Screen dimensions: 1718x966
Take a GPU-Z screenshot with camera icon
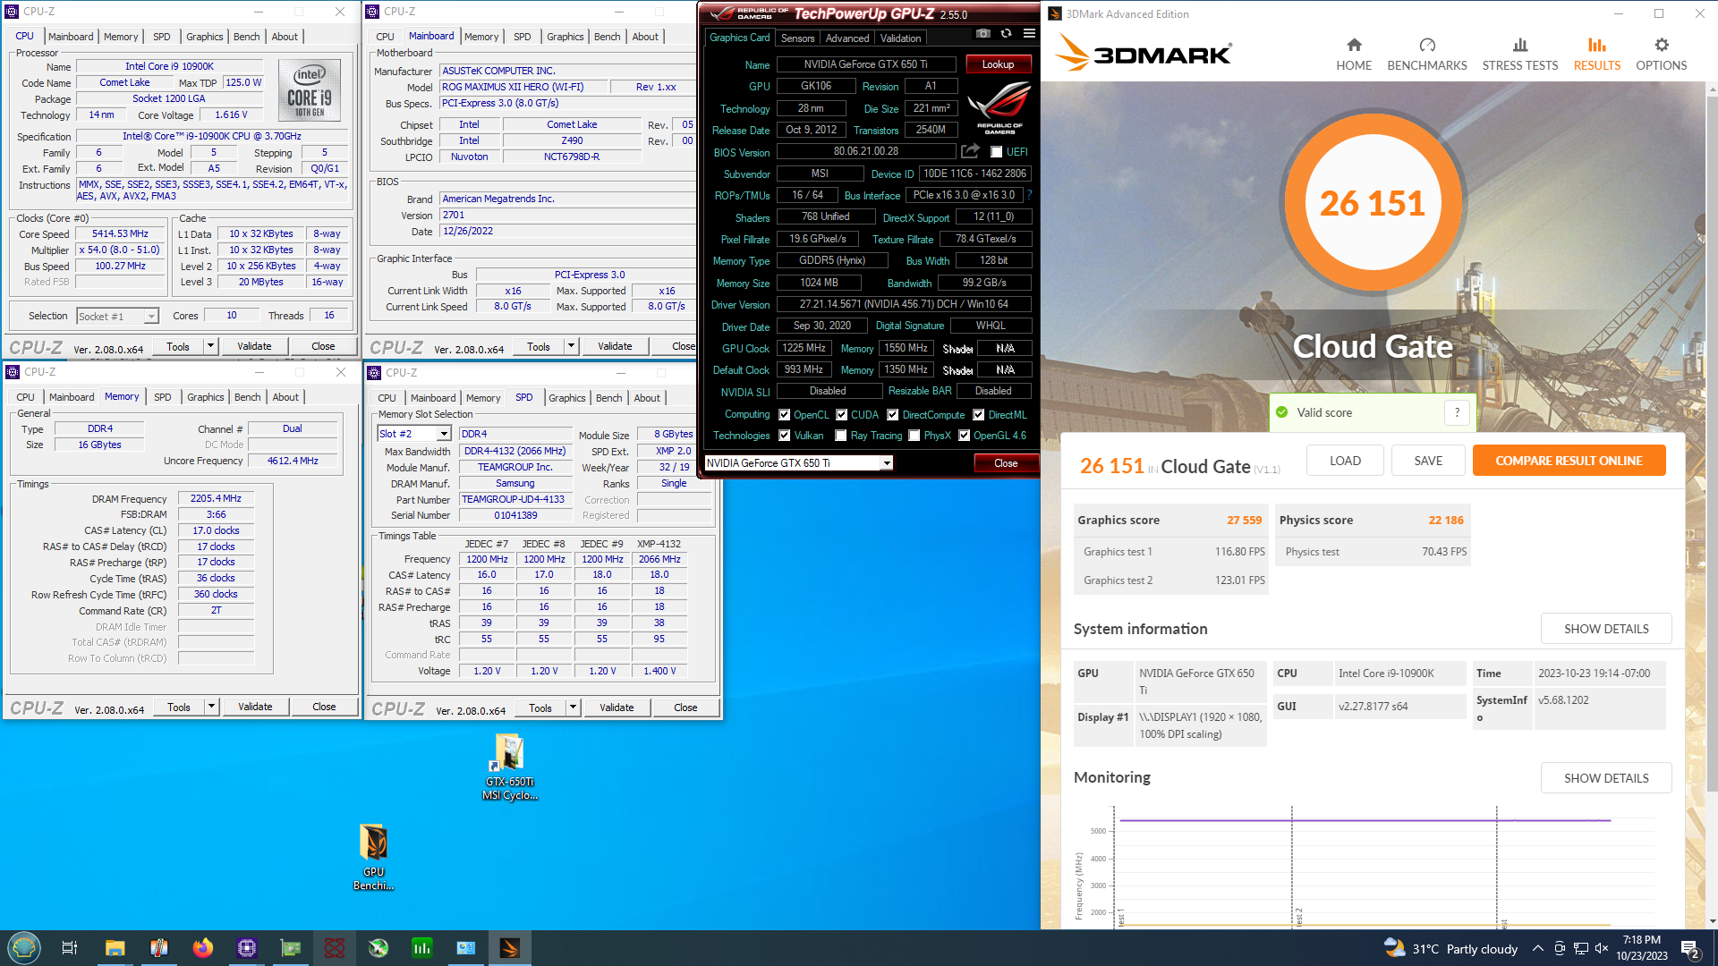[x=983, y=33]
